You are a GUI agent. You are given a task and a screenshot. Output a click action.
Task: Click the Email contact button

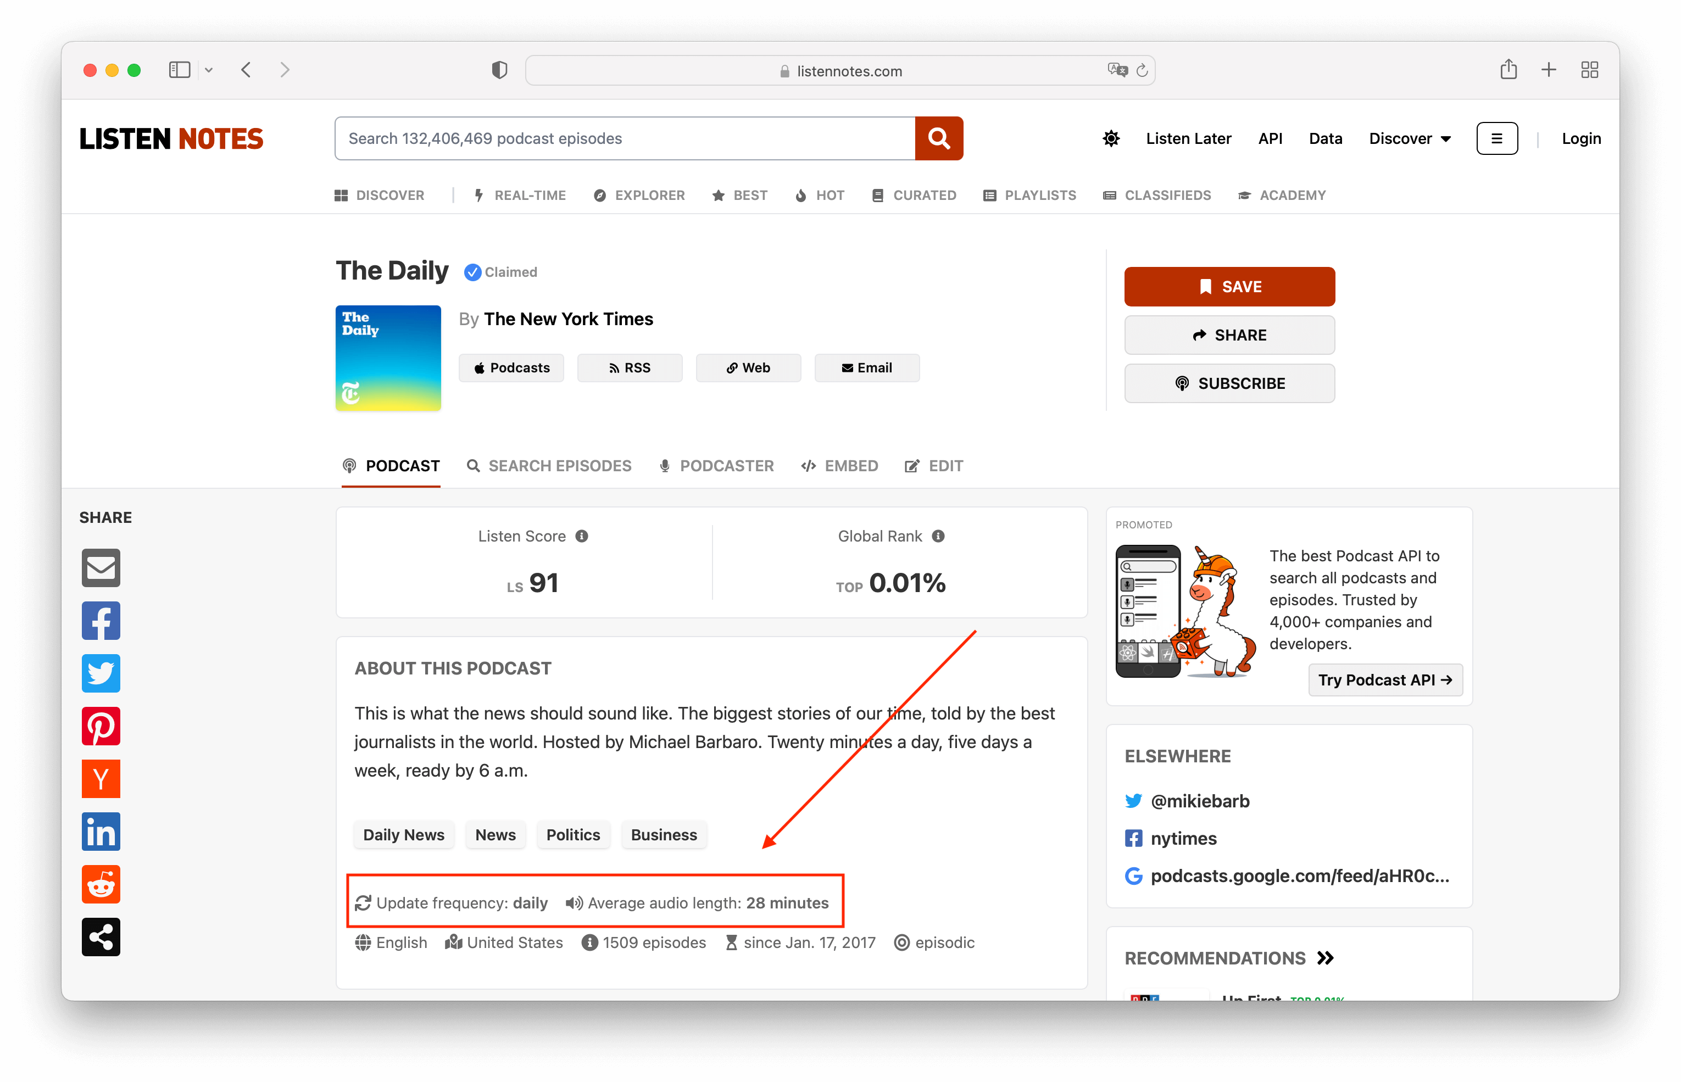(x=866, y=368)
